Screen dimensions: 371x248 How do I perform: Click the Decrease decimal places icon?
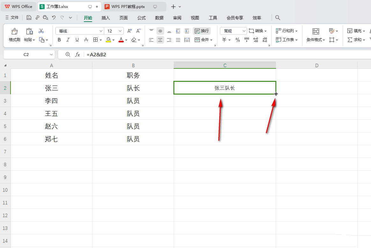point(265,40)
